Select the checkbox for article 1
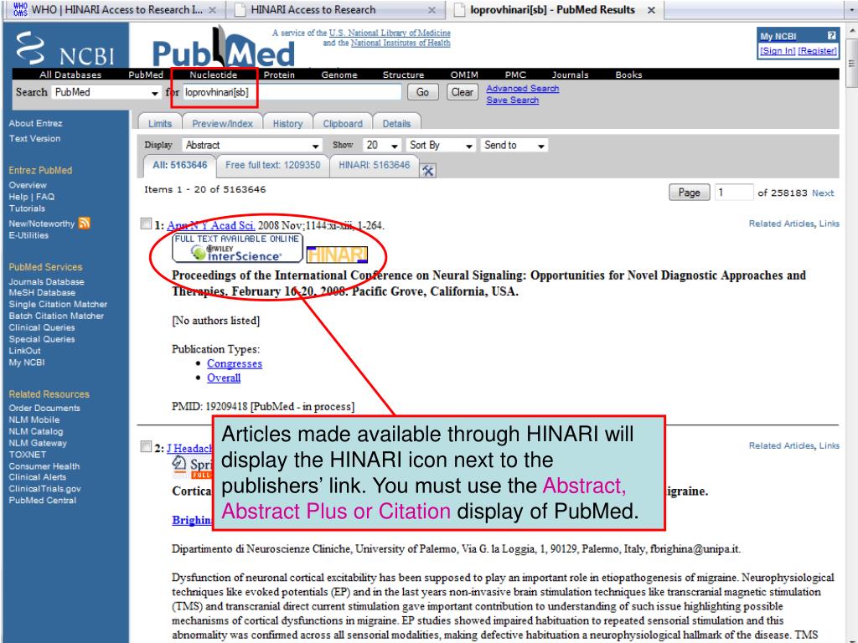Image resolution: width=858 pixels, height=643 pixels. [x=146, y=224]
